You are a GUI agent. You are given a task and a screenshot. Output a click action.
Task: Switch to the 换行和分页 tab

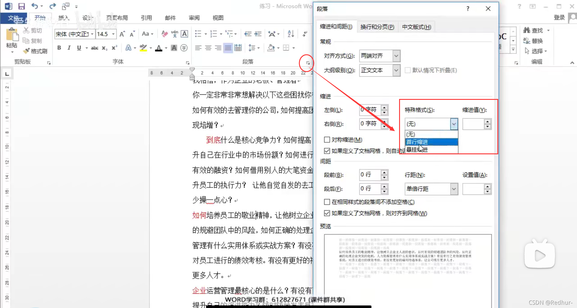click(x=377, y=26)
